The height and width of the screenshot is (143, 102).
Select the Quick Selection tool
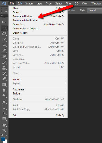tap(4, 39)
